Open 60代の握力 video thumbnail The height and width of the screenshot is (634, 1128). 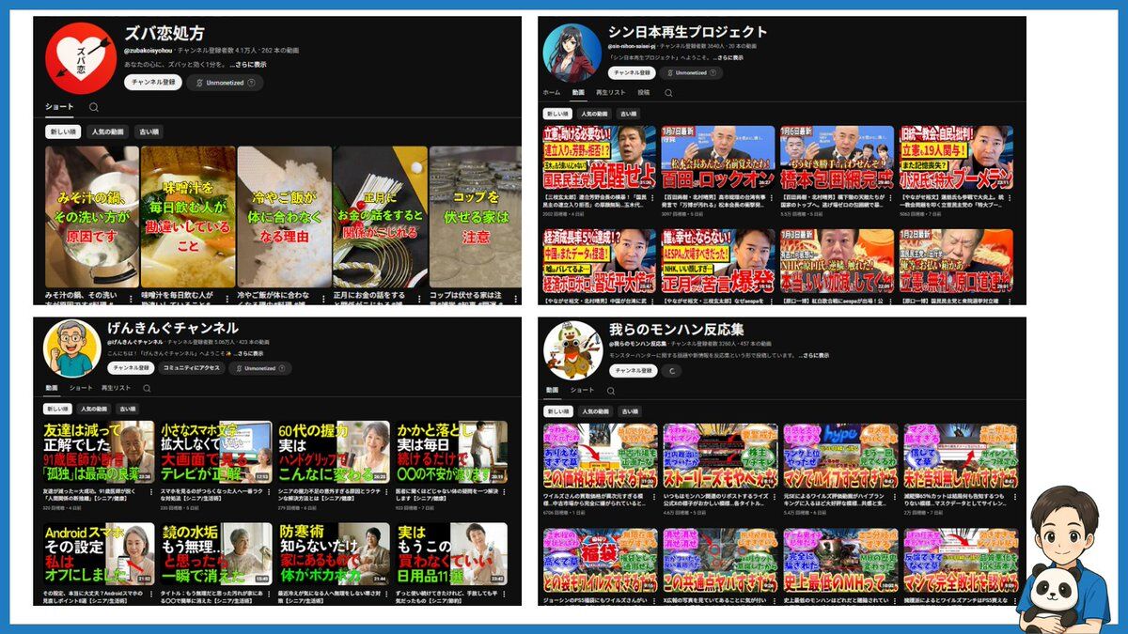coord(334,452)
